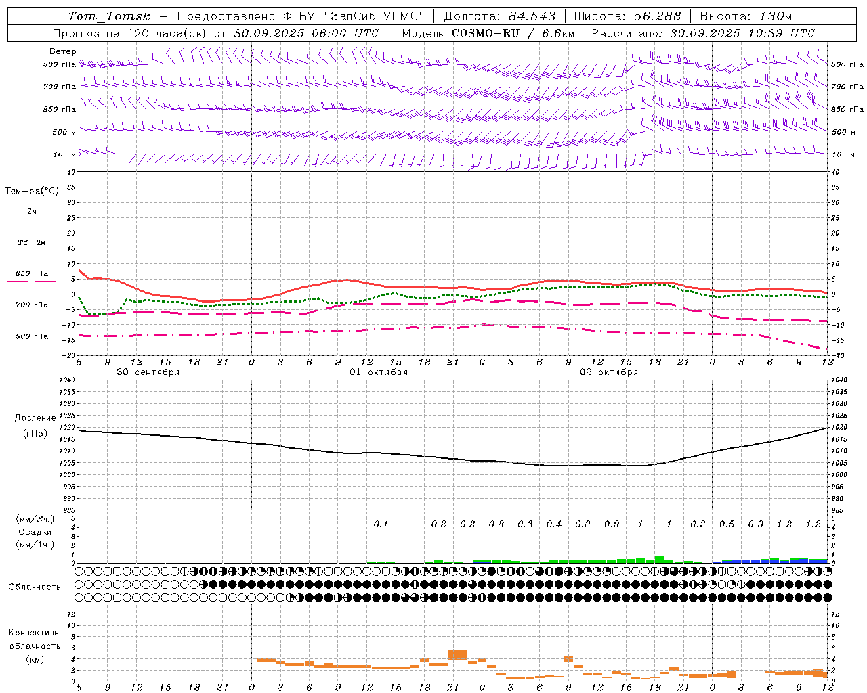The height and width of the screenshot is (693, 867).
Task: Click the "0.3" precipitation value
Action: pos(525,524)
